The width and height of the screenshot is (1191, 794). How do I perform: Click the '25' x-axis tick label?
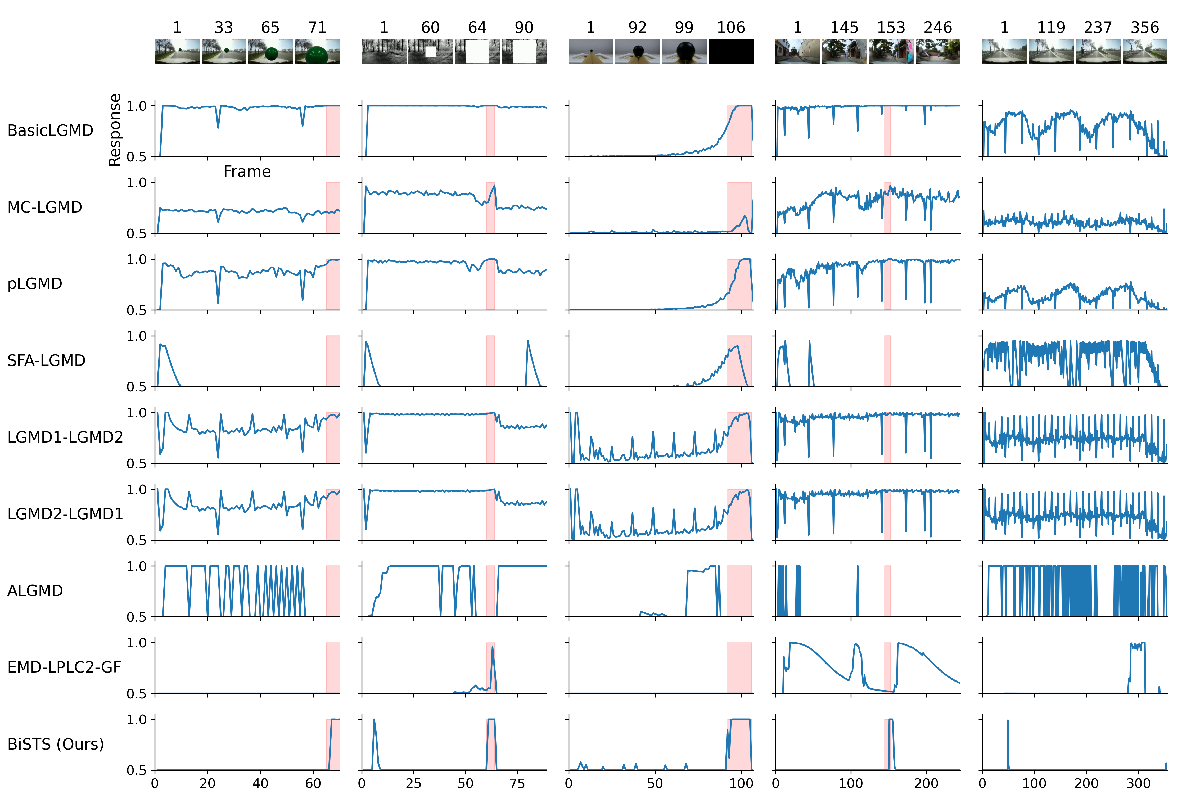click(x=414, y=783)
